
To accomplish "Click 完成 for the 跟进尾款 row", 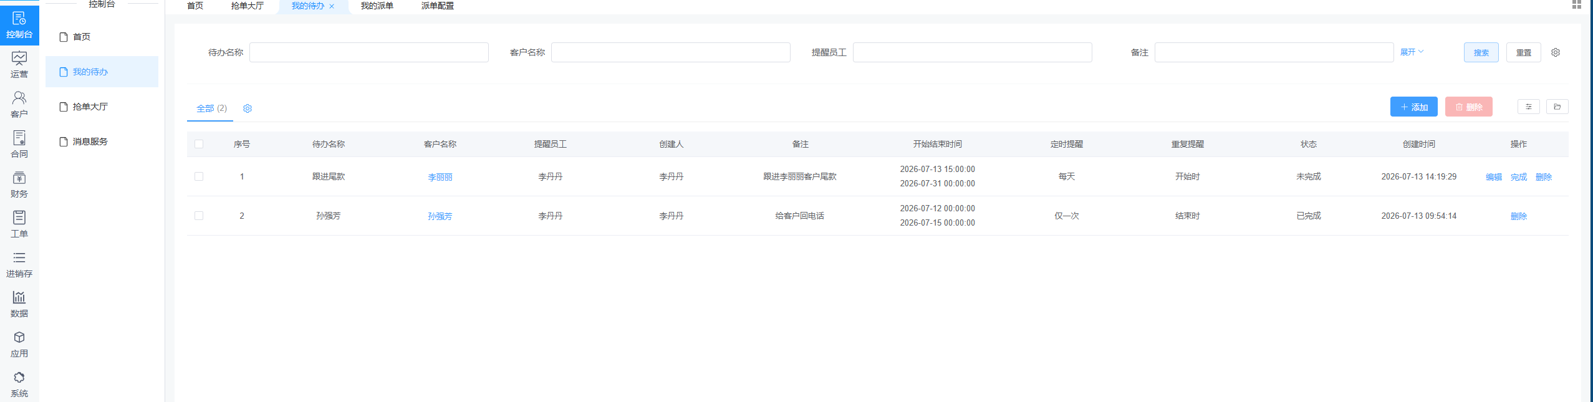I will tap(1519, 177).
